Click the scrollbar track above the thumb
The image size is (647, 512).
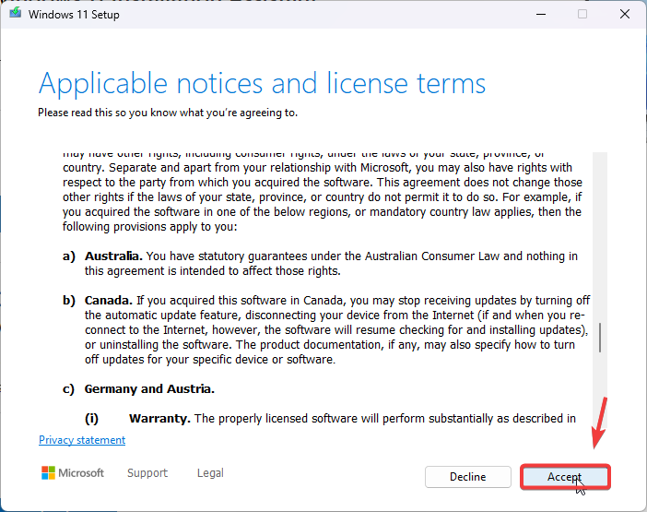point(600,231)
